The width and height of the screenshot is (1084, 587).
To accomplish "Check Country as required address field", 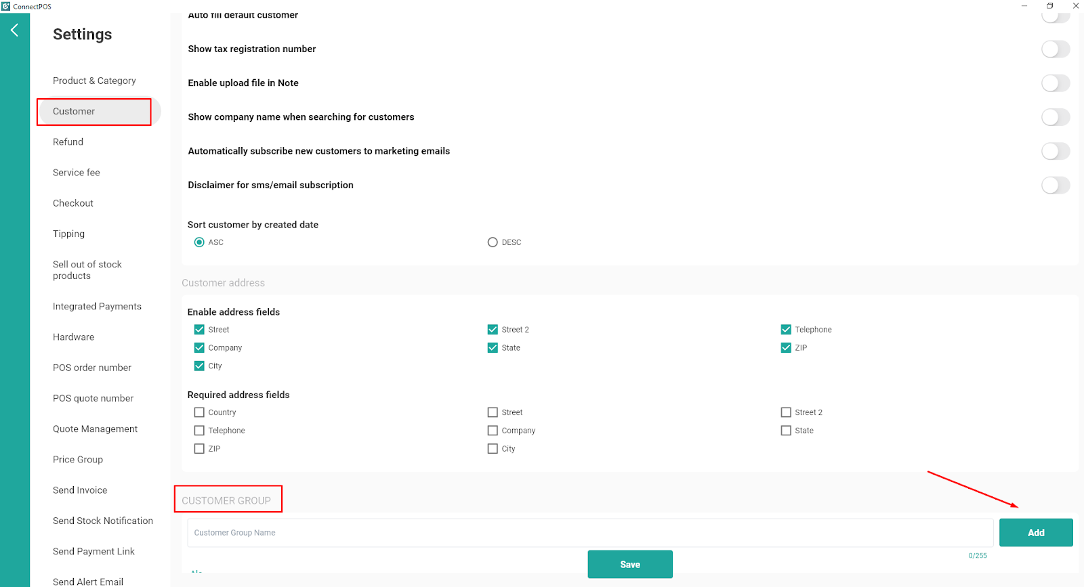I will point(199,412).
